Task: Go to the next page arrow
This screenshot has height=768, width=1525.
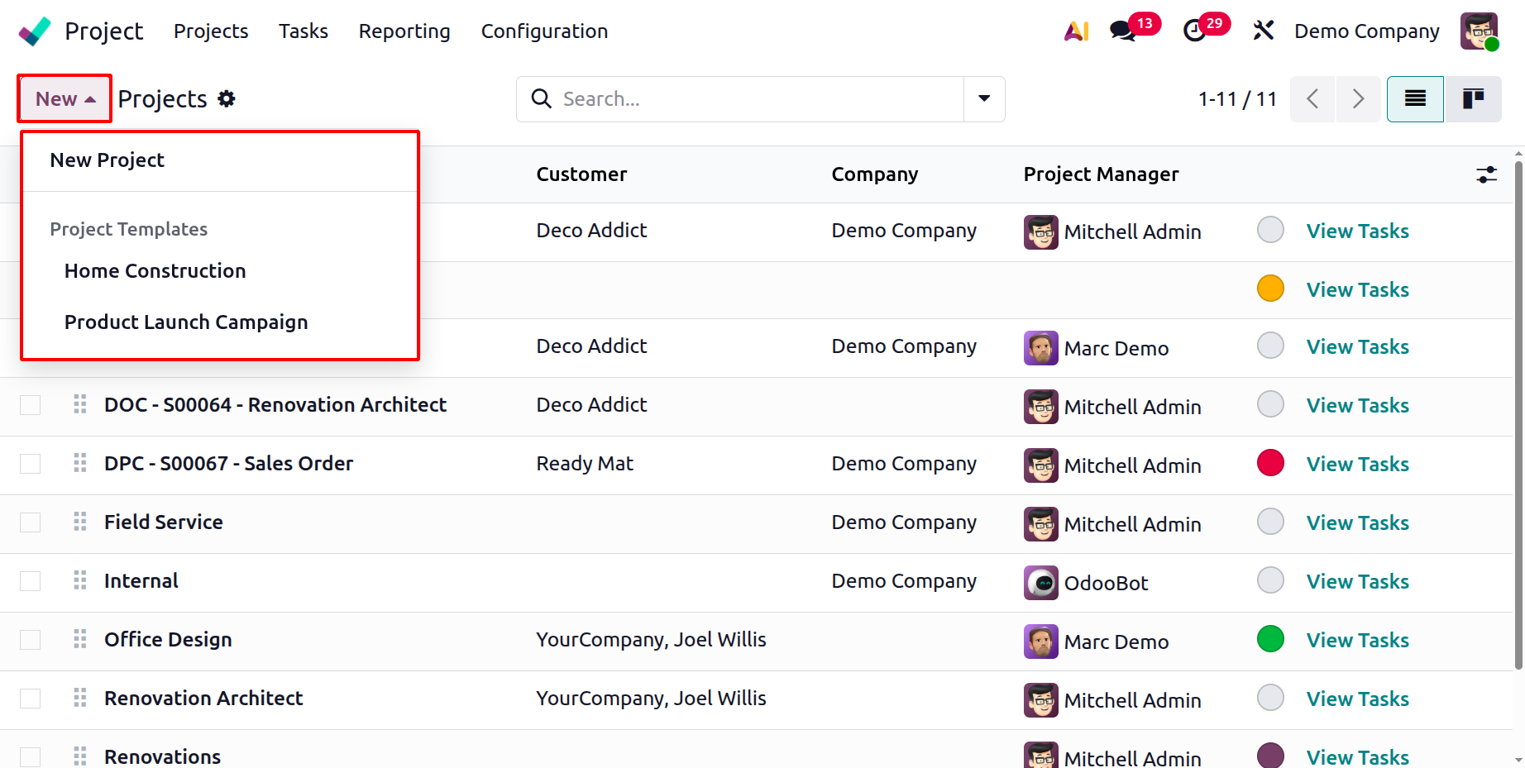Action: 1358,99
